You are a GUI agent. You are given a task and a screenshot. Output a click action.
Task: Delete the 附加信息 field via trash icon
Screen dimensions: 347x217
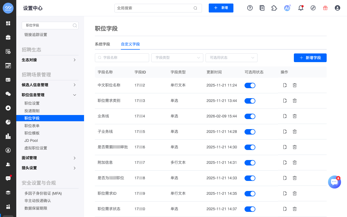(295, 162)
